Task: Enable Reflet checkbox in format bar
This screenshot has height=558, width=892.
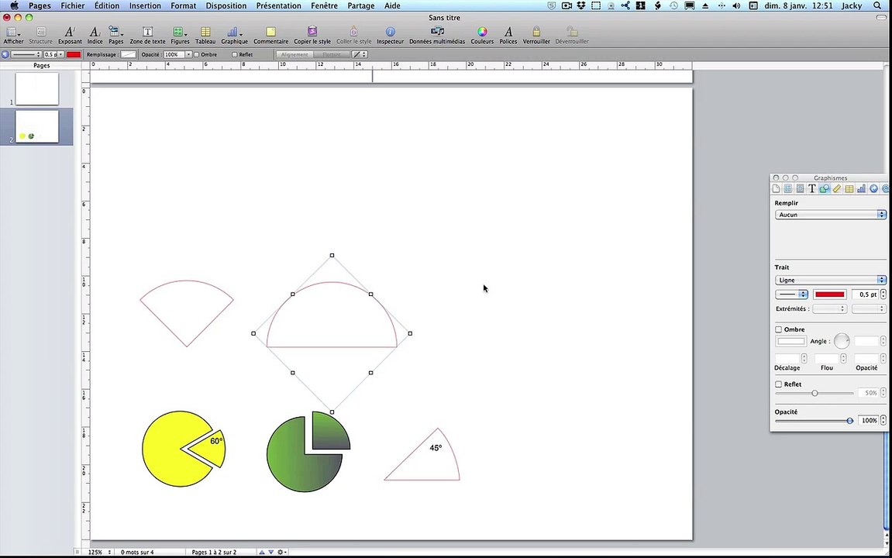Action: pos(234,54)
